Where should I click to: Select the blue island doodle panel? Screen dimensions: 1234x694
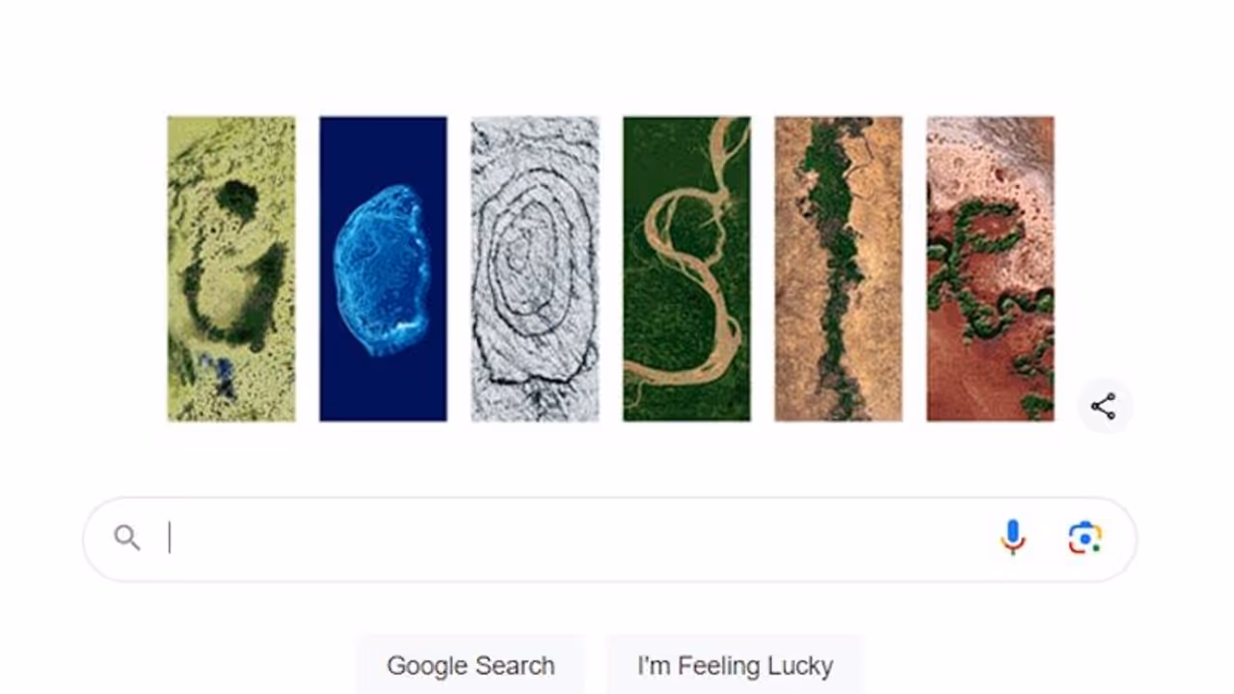(x=382, y=269)
